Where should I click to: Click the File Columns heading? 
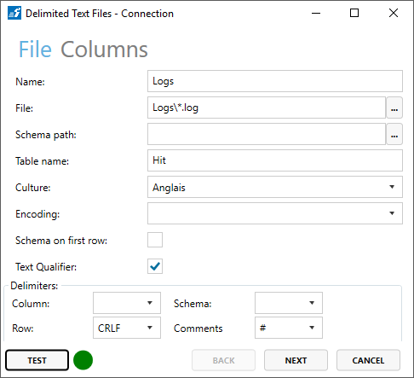(x=83, y=49)
